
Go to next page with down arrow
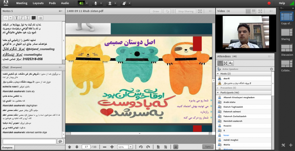[77, 147]
